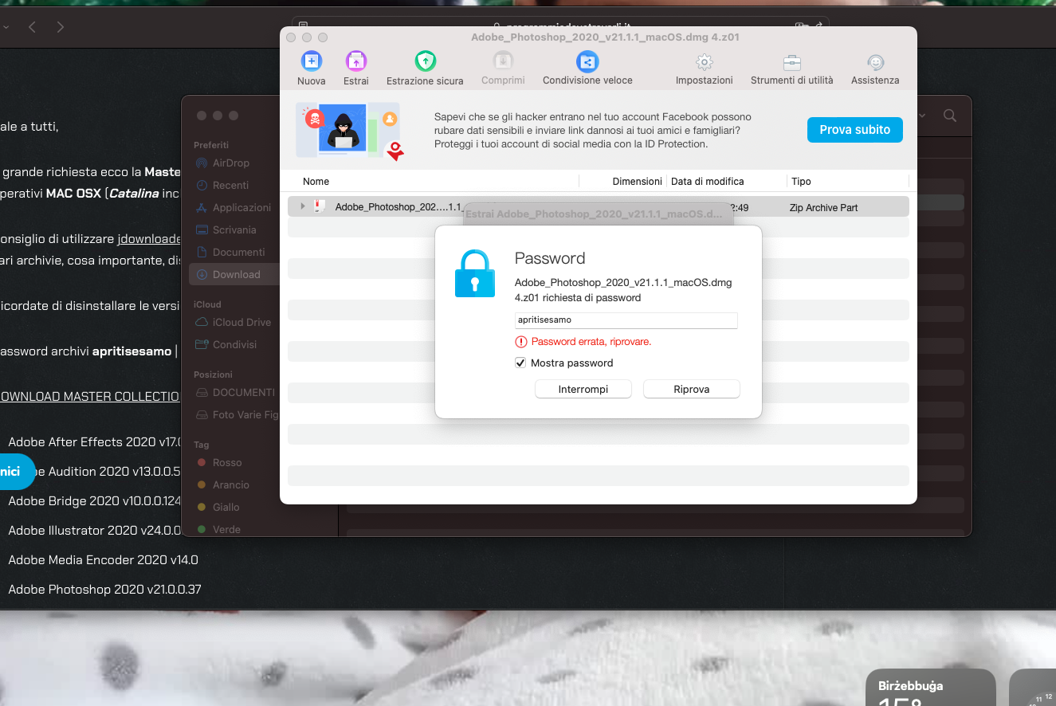Click Adobe After Effects 2020 entry
The image size is (1056, 706).
(x=95, y=441)
